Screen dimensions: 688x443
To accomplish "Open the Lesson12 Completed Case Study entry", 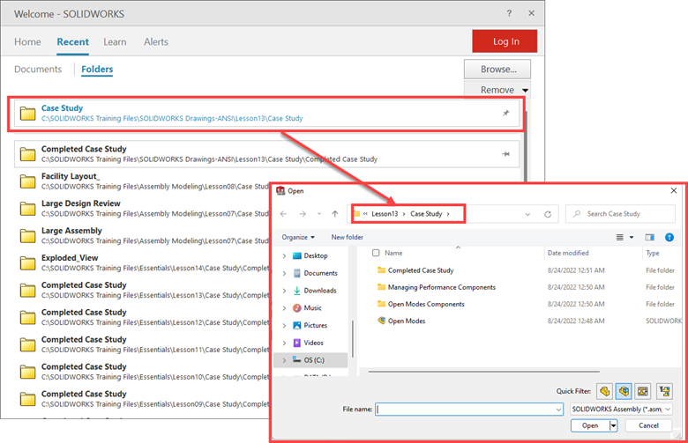I will [143, 317].
